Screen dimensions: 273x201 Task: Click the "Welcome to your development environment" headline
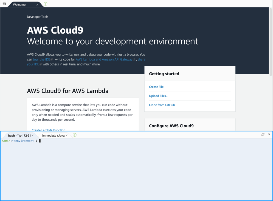click(x=113, y=41)
